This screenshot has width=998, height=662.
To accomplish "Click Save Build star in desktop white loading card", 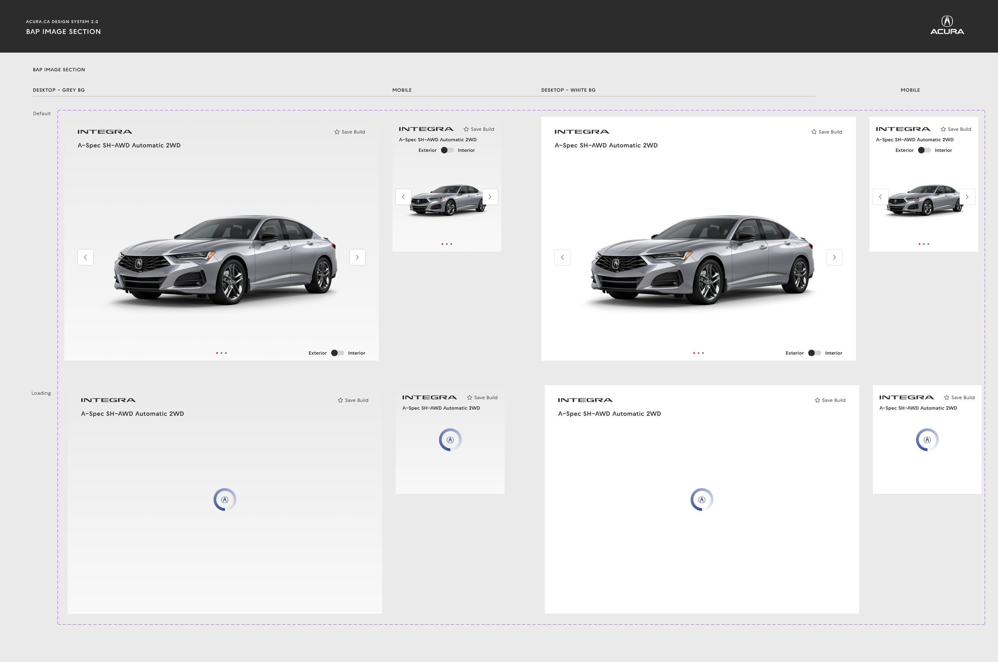I will point(817,400).
